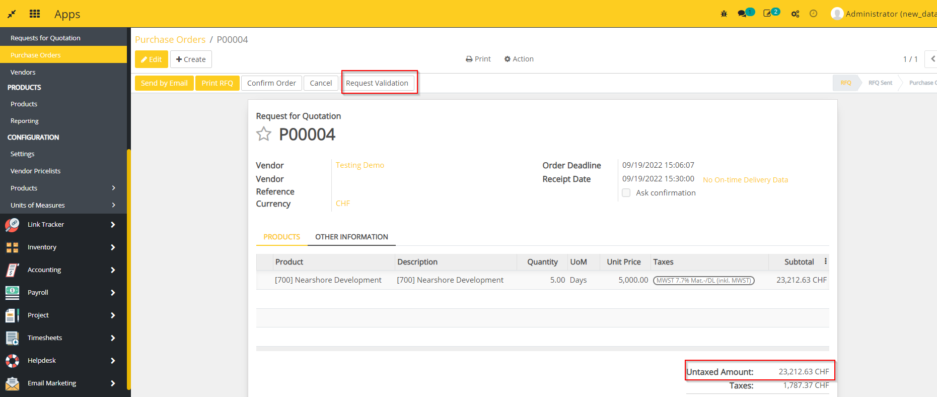Select the RFQ Sent status stage

[x=880, y=83]
